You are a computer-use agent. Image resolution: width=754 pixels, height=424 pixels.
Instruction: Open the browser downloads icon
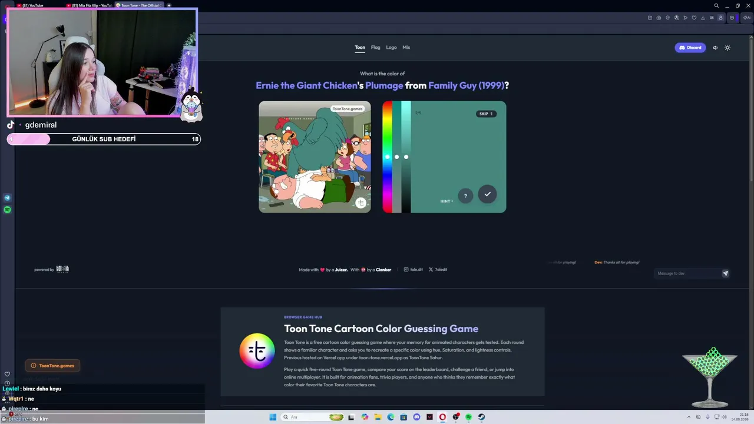(703, 18)
